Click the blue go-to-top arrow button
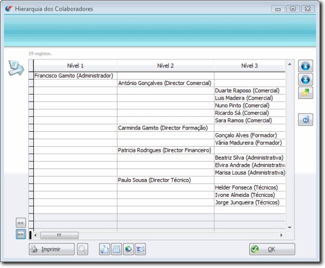The width and height of the screenshot is (325, 268). point(306,66)
